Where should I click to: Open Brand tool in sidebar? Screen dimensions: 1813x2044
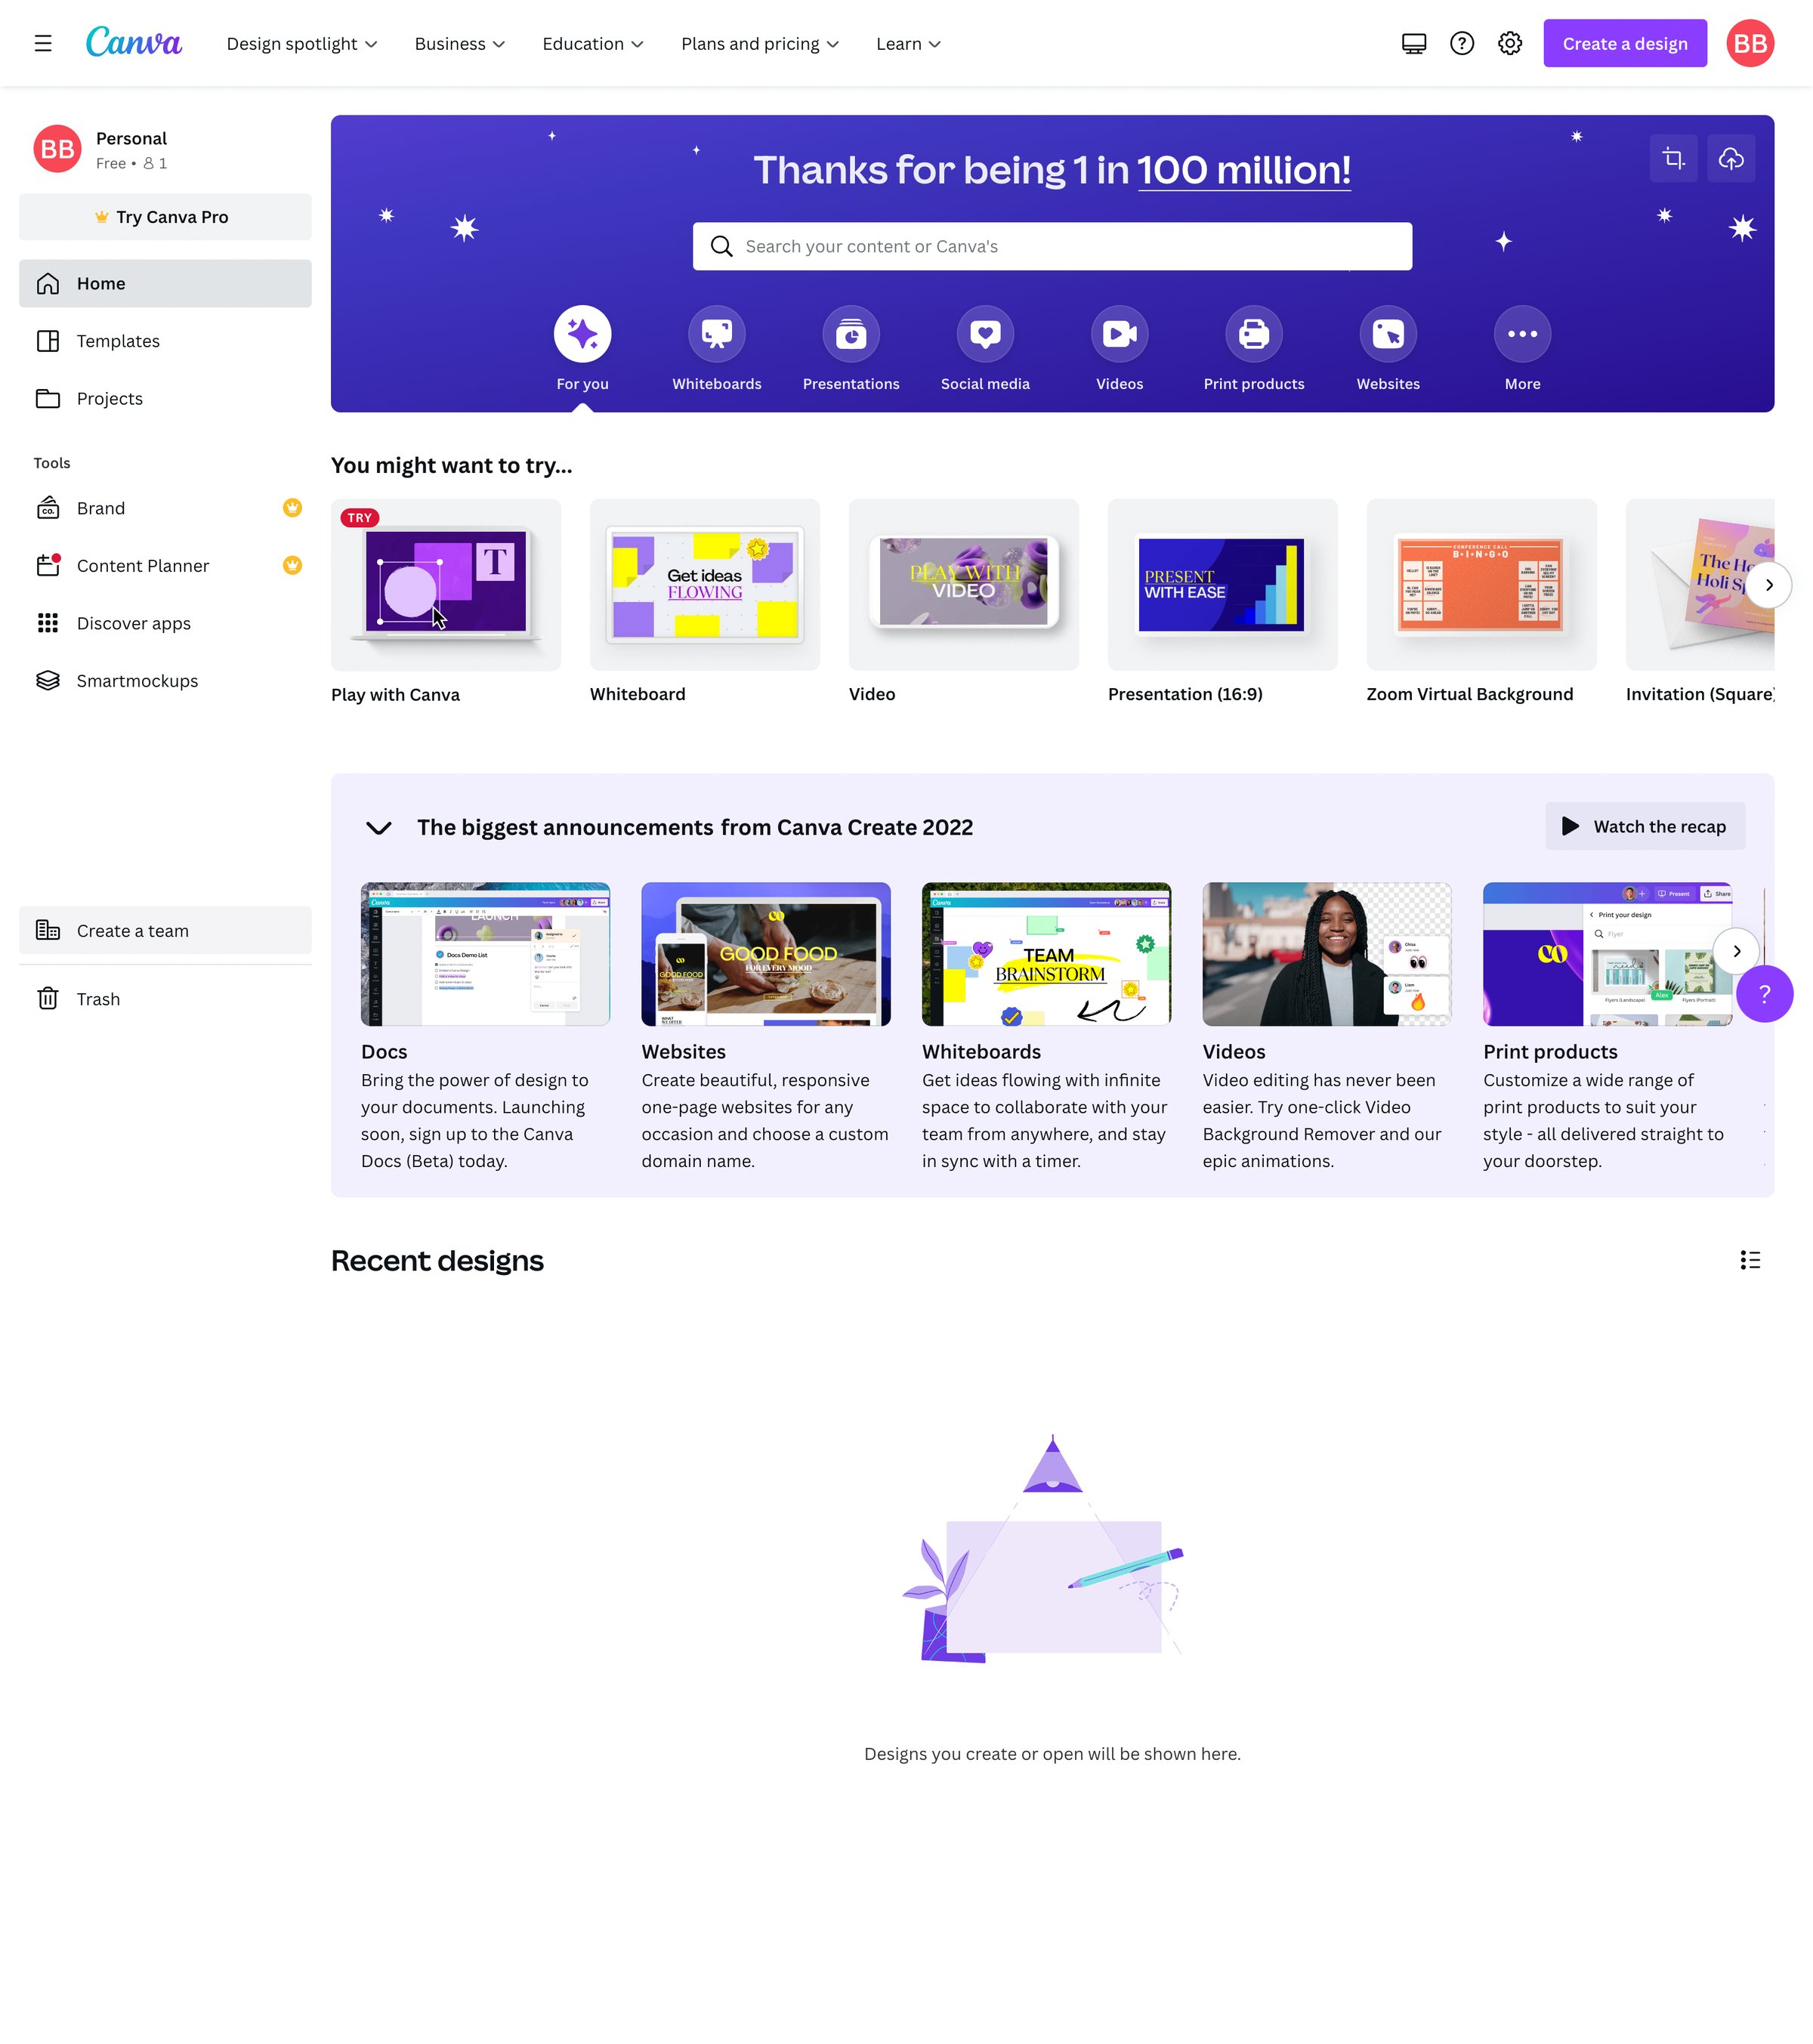(x=165, y=508)
